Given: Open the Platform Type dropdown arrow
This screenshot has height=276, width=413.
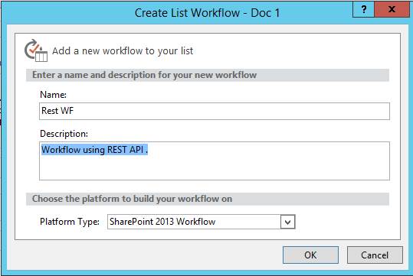Looking at the screenshot, I should [287, 222].
